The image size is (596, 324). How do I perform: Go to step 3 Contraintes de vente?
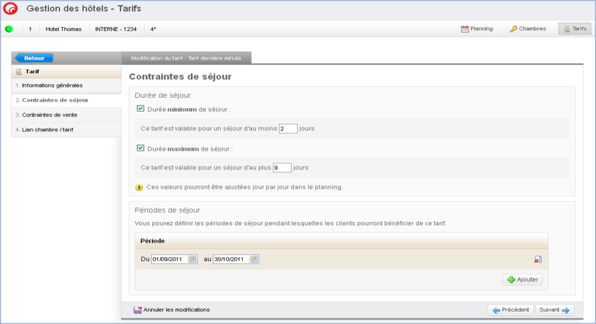point(49,115)
